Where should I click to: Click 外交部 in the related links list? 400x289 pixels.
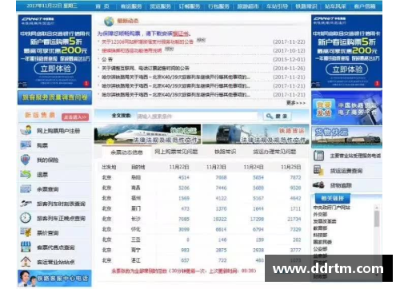point(320,214)
